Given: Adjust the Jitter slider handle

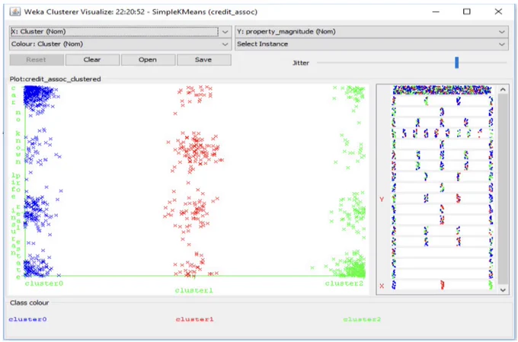Looking at the screenshot, I should (x=456, y=62).
